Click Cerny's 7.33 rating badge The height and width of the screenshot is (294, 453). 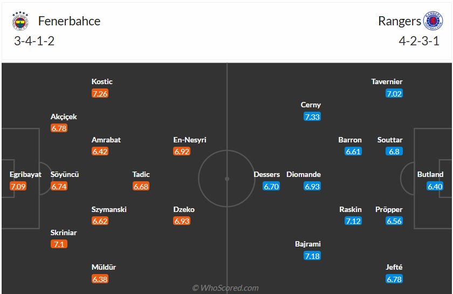[x=312, y=117]
